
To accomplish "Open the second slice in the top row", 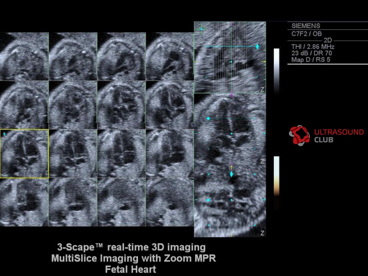I will tap(73, 56).
